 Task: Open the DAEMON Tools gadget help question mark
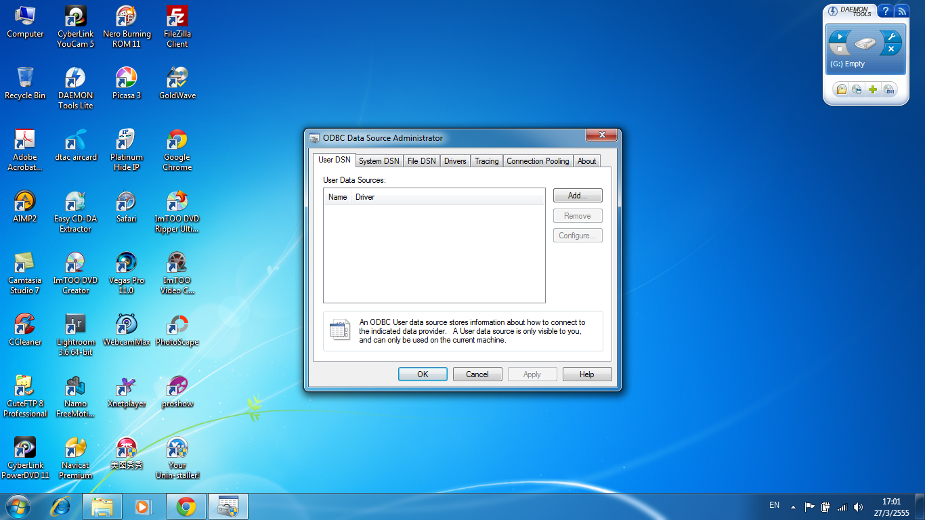[x=884, y=11]
